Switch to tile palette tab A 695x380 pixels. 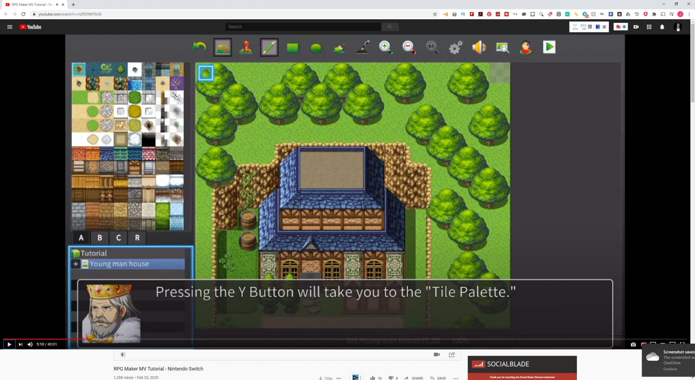click(81, 238)
